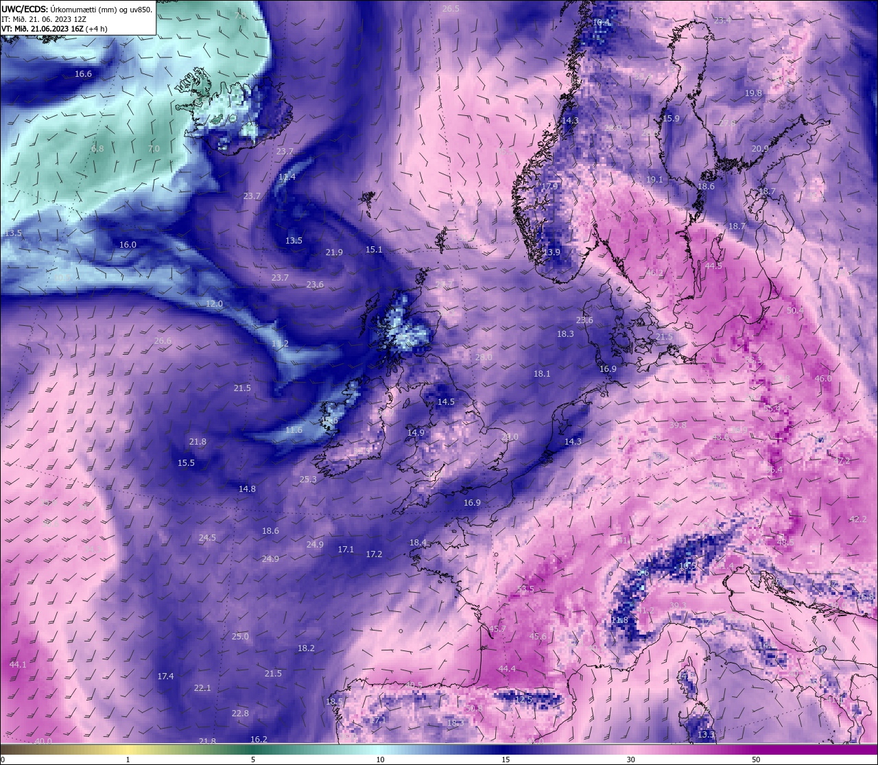The image size is (878, 765).
Task: Click the map value "16.2"
Action: [259, 740]
